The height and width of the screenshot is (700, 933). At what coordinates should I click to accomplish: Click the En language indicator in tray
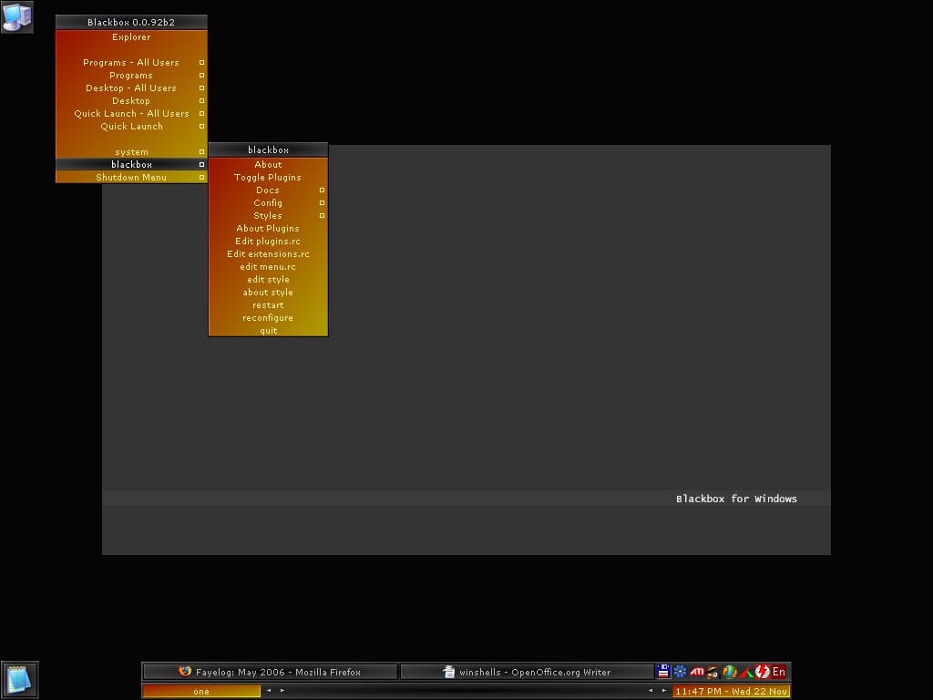779,672
